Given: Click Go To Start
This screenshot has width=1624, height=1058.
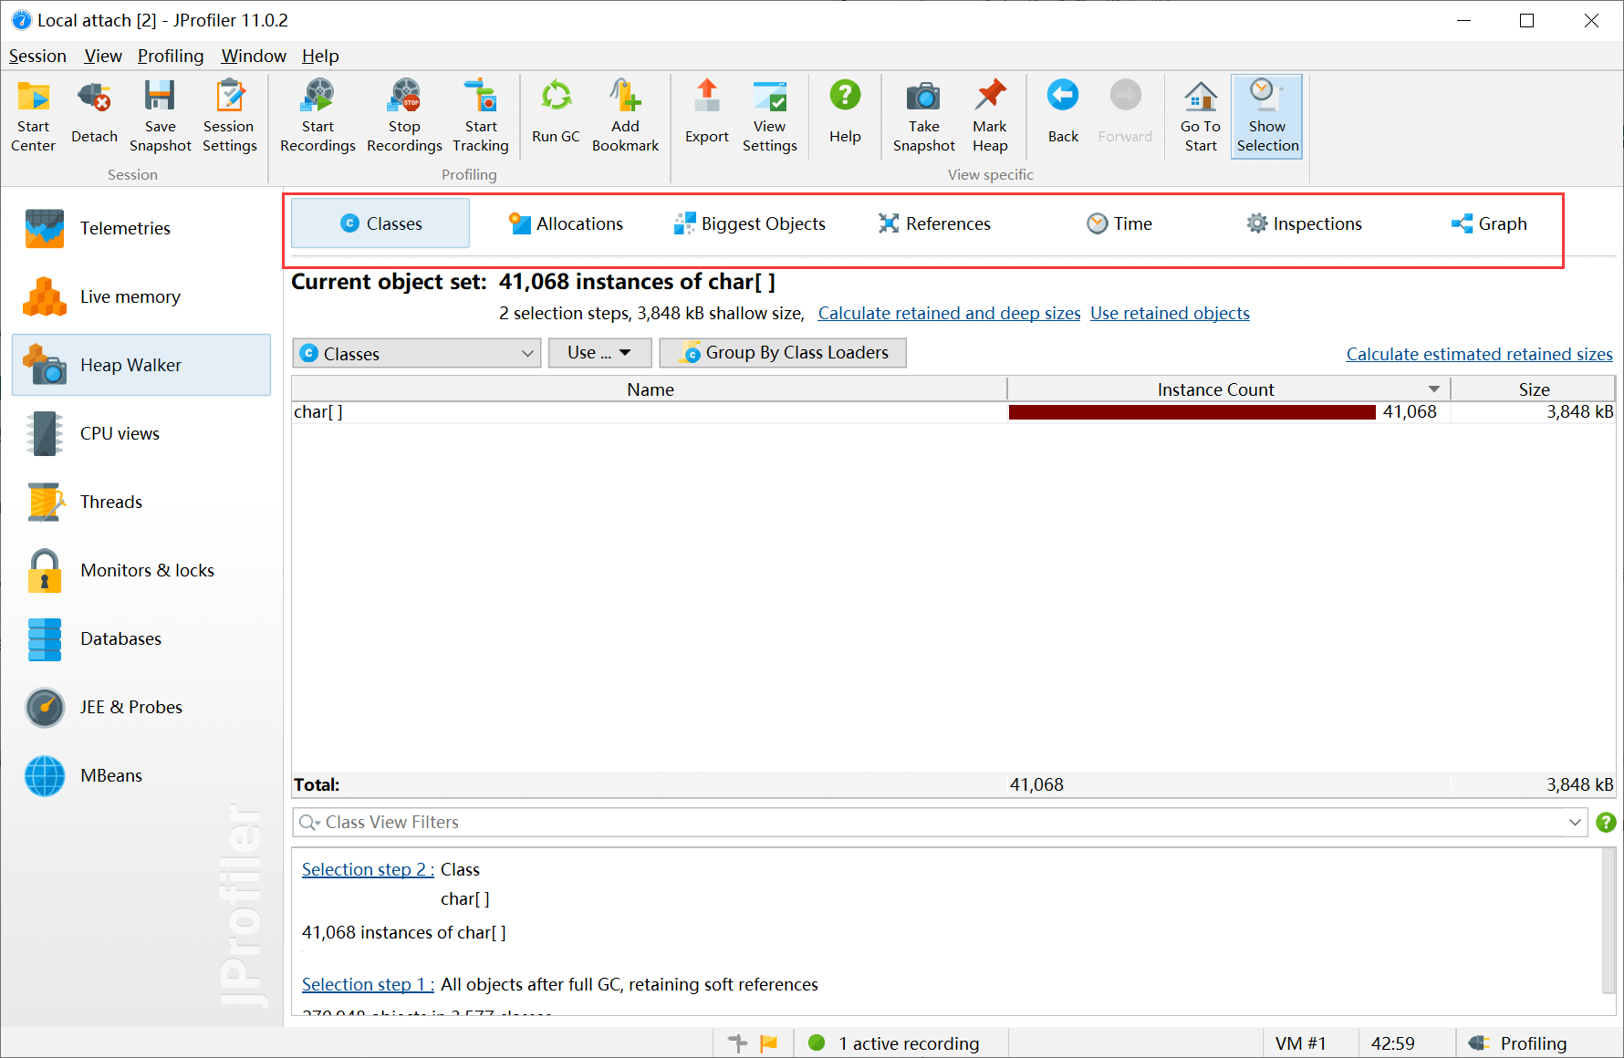Looking at the screenshot, I should tap(1201, 117).
